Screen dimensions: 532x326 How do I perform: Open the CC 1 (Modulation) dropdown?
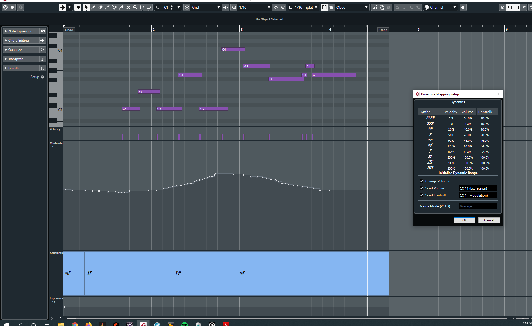478,195
